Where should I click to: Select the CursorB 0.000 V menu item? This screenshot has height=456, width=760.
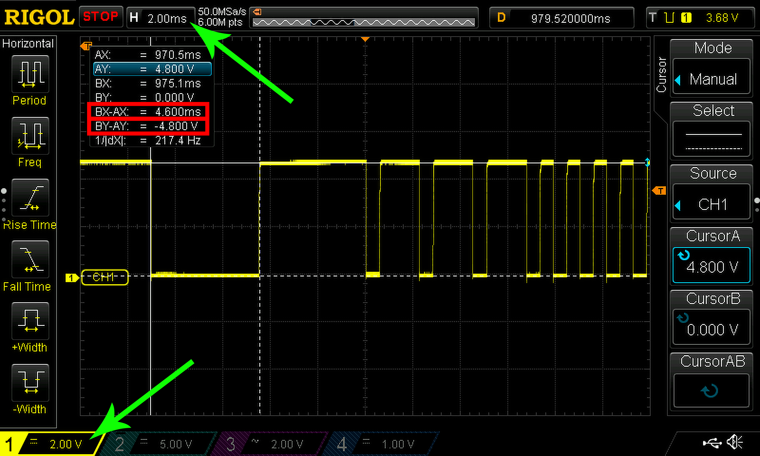(x=711, y=327)
